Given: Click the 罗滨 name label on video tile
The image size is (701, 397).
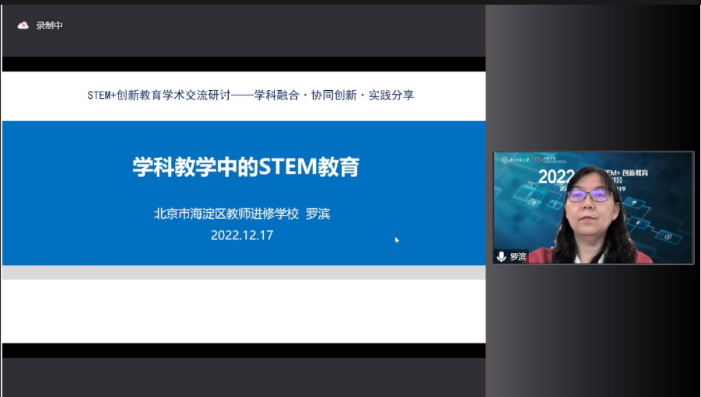Looking at the screenshot, I should pyautogui.click(x=518, y=256).
